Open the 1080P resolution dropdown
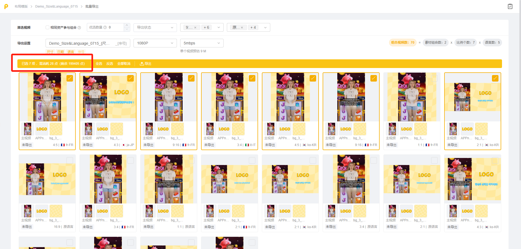Viewport: 521px width, 249px height. pos(155,43)
